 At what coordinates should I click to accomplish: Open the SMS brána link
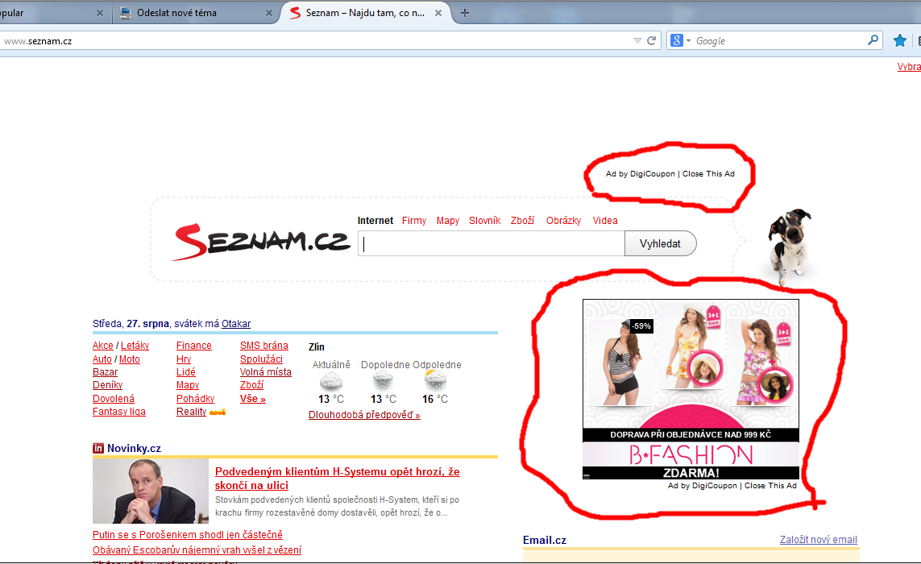tap(263, 346)
